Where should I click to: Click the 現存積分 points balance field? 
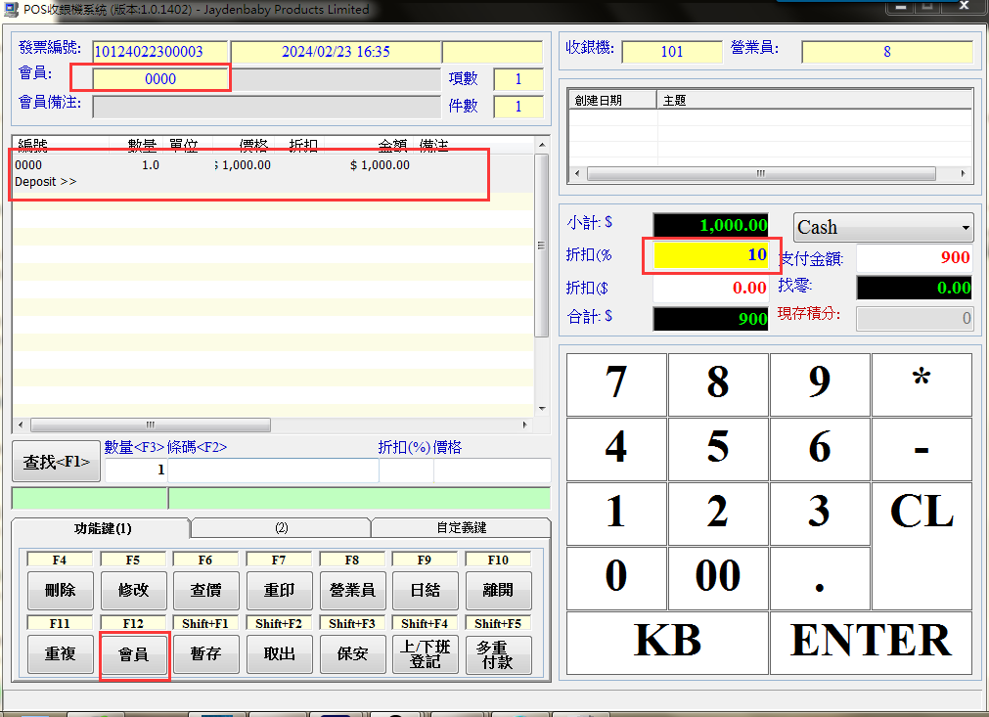click(914, 318)
